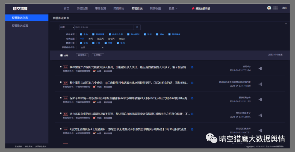The height and width of the screenshot is (152, 295).
Task: Open 预警任务名称 全部 dropdown
Action: click(x=92, y=48)
